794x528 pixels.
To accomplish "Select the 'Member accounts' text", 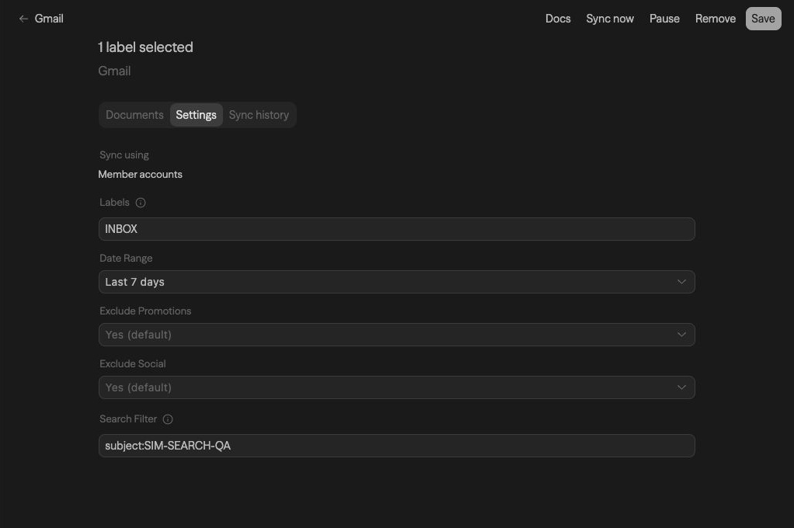I will pyautogui.click(x=141, y=174).
